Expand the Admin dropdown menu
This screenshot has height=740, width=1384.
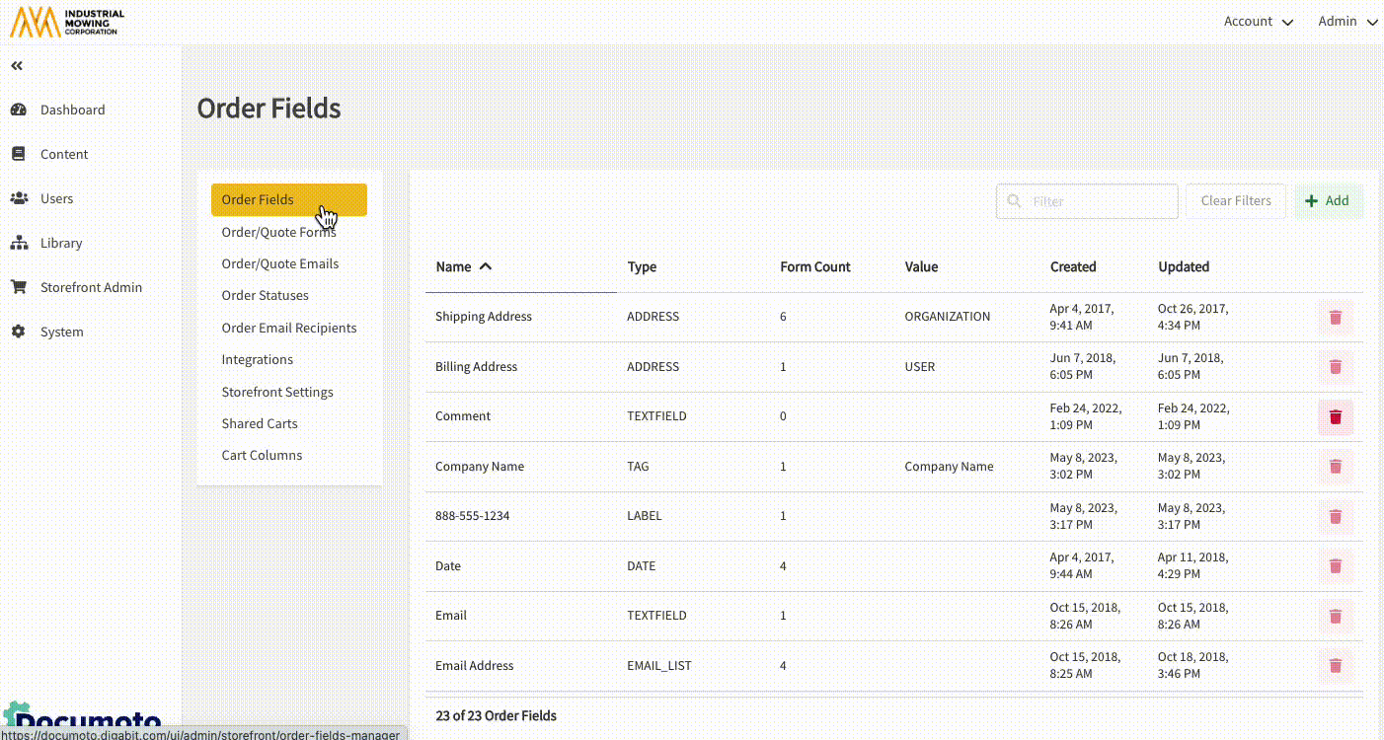1346,22
